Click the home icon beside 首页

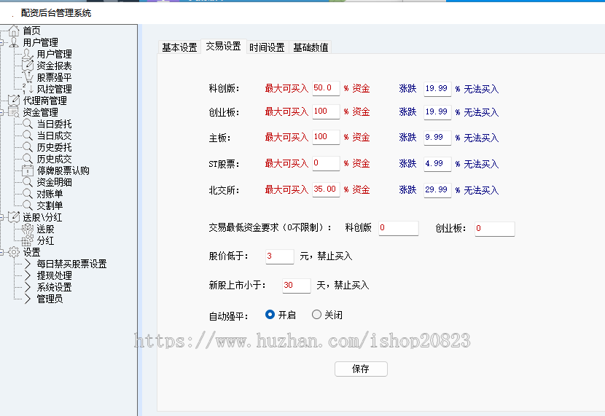tap(14, 31)
